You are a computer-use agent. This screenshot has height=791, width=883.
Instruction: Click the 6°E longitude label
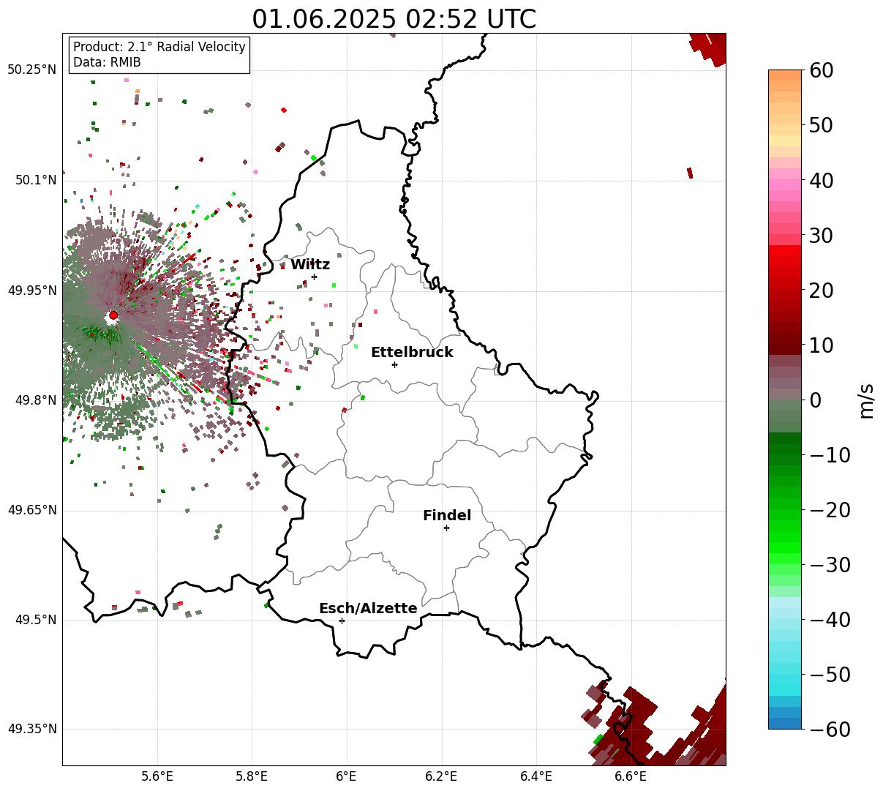tap(347, 776)
